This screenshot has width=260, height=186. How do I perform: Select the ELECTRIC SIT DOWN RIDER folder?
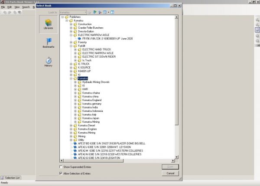coord(99,56)
